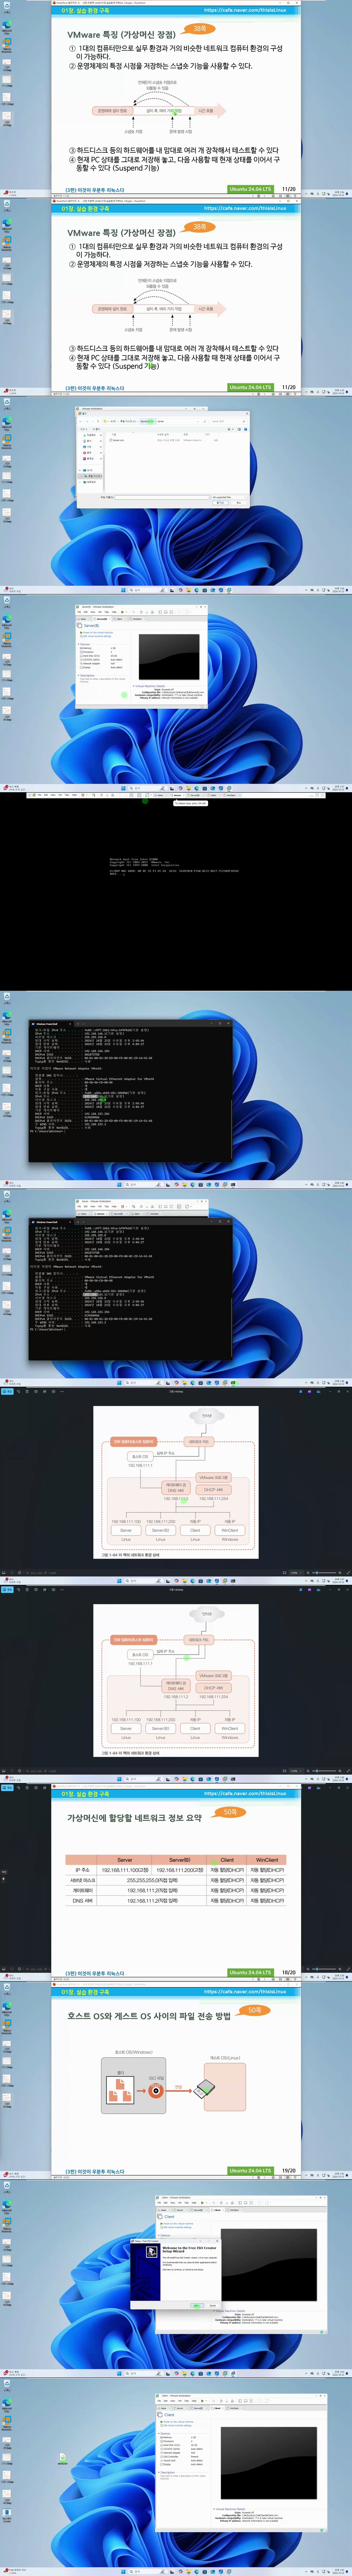Image resolution: width=352 pixels, height=2576 pixels.
Task: Click the file name field in Open dialog
Action: click(162, 497)
